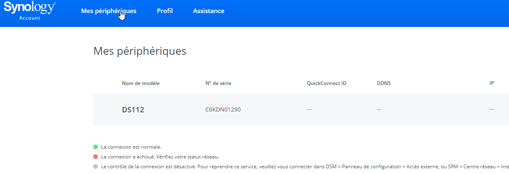
Task: Click the Synology Account logo
Action: coord(29,11)
